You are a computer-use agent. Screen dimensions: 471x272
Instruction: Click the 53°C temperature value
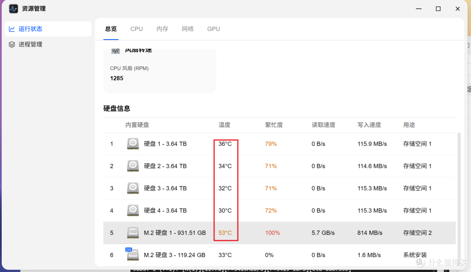[x=225, y=233]
